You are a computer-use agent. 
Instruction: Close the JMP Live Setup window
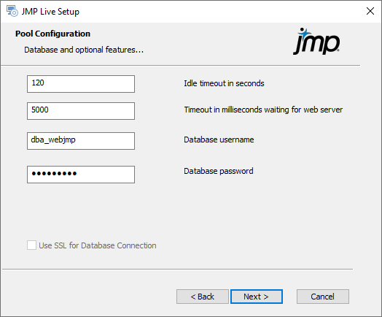370,11
